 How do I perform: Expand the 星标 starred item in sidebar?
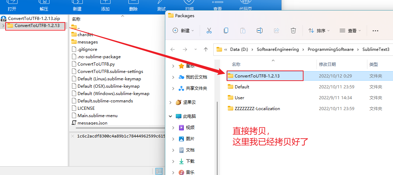(173, 66)
